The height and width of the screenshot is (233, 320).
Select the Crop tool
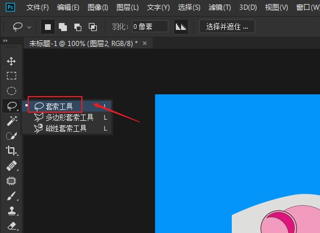point(12,151)
